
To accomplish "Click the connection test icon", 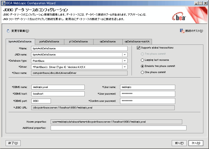I will (x=182, y=31).
